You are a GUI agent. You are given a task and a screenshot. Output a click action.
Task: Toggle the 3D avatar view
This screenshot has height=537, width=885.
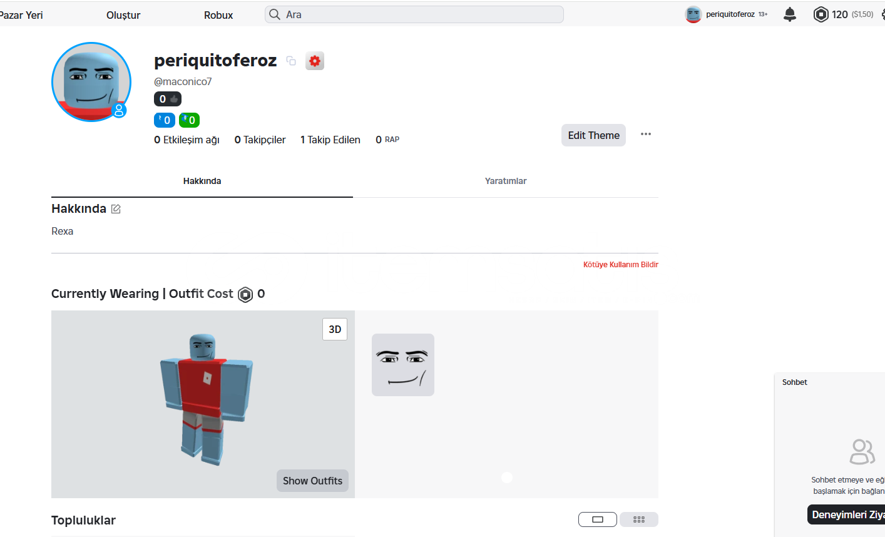tap(335, 329)
